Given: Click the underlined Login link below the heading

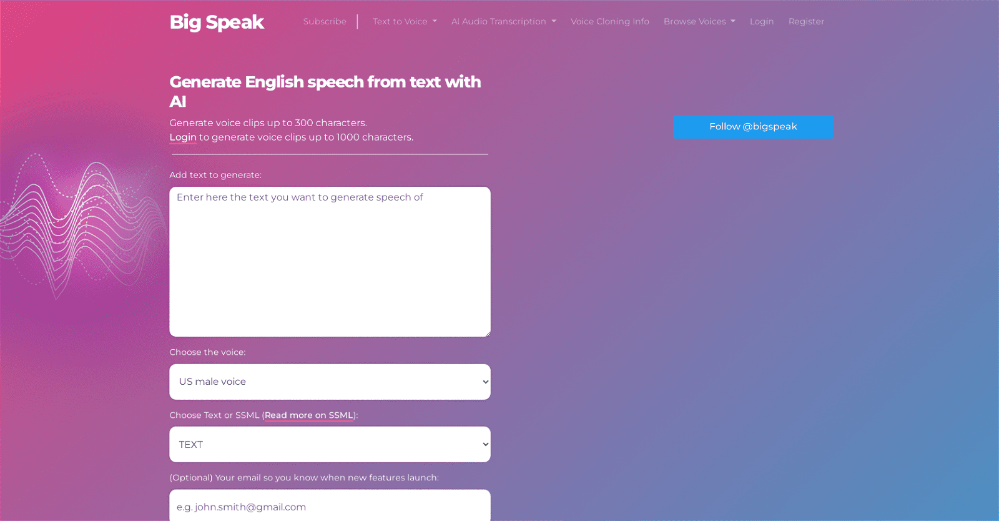Looking at the screenshot, I should tap(183, 137).
